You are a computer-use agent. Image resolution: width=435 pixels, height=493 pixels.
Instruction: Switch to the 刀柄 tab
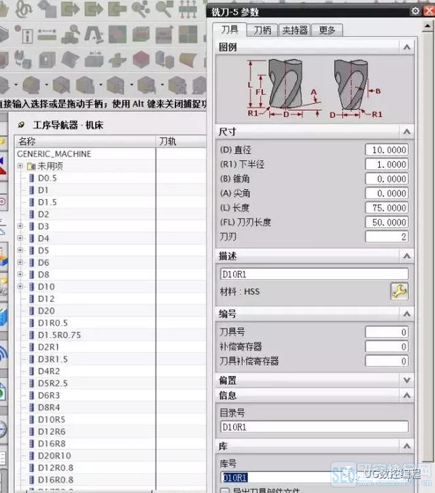tap(262, 30)
